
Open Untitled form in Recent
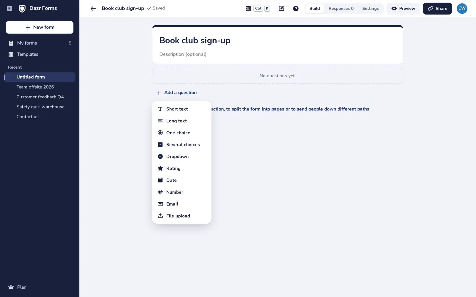click(40, 77)
